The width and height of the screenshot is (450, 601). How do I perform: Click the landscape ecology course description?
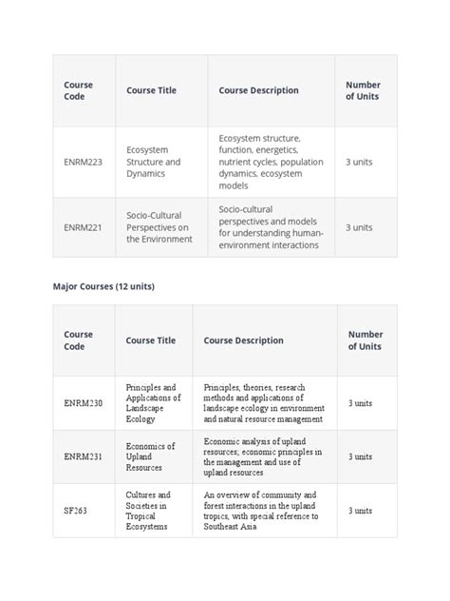tap(264, 403)
